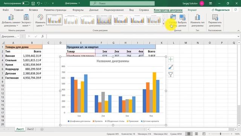
Task: Switch to Вставка tab
Action: (x=34, y=10)
